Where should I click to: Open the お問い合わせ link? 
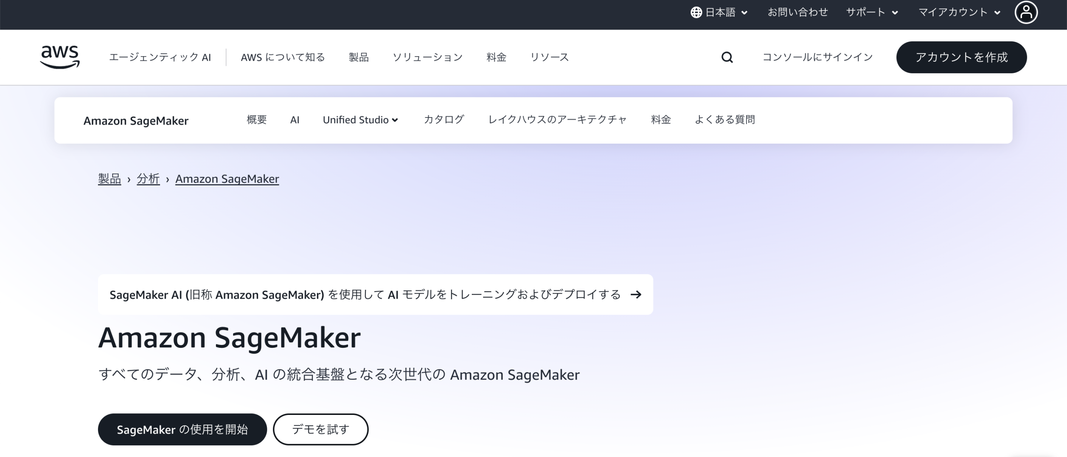[797, 12]
